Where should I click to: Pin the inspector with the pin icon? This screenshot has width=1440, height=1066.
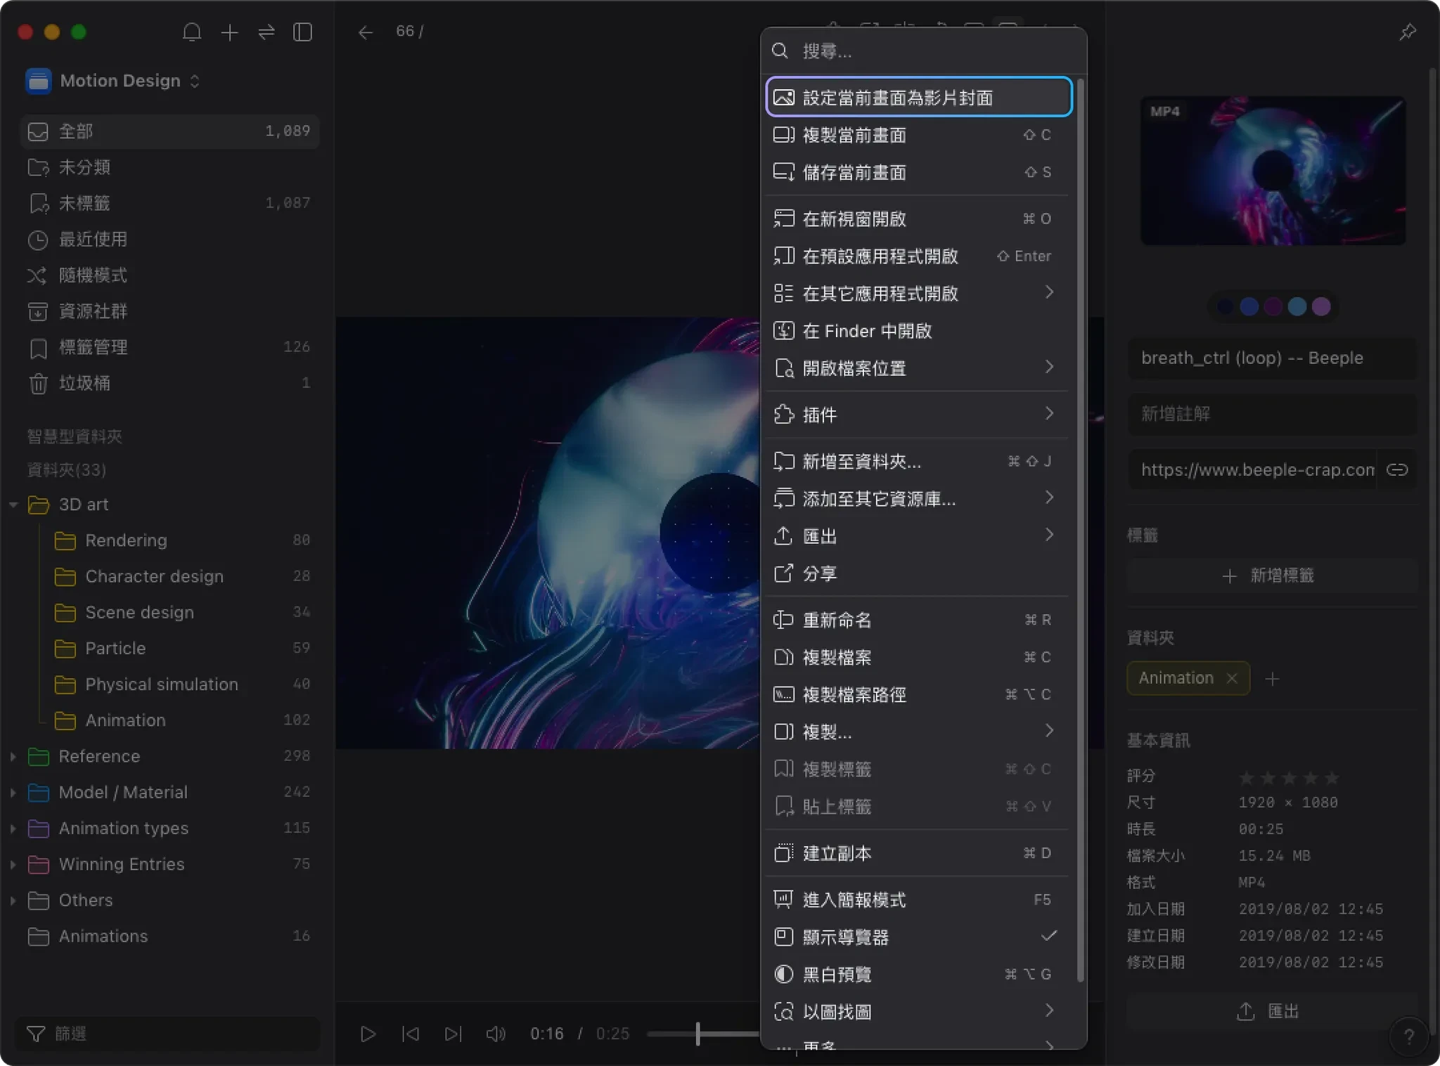click(x=1408, y=32)
